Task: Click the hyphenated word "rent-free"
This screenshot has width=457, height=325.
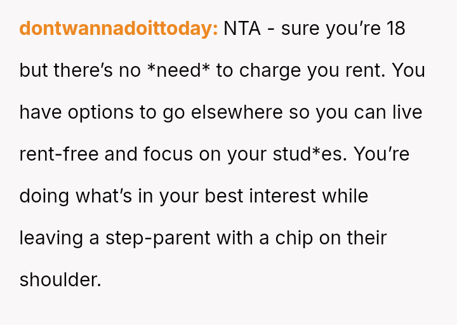Action: (59, 154)
